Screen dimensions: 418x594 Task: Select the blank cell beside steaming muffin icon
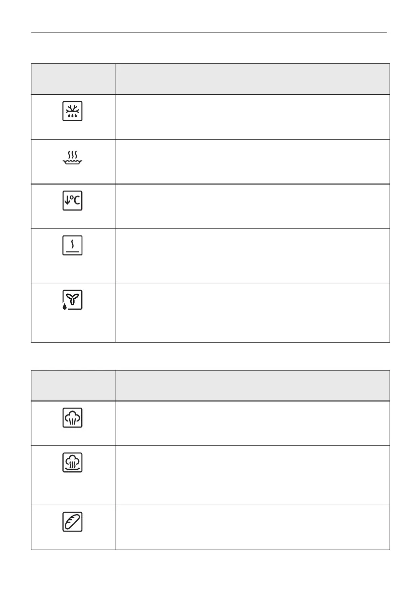pyautogui.click(x=253, y=475)
